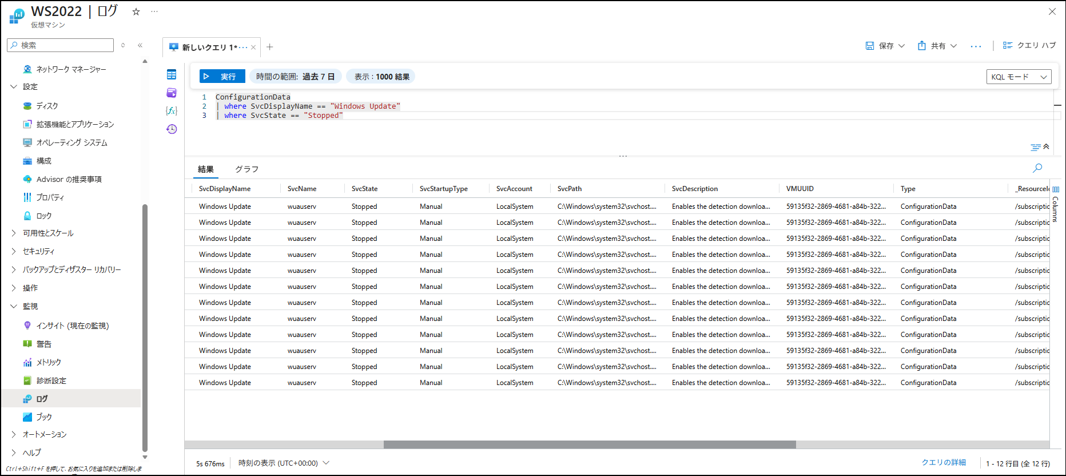Collapse the 監視 section
Viewport: 1066px width, 476px height.
(x=14, y=307)
